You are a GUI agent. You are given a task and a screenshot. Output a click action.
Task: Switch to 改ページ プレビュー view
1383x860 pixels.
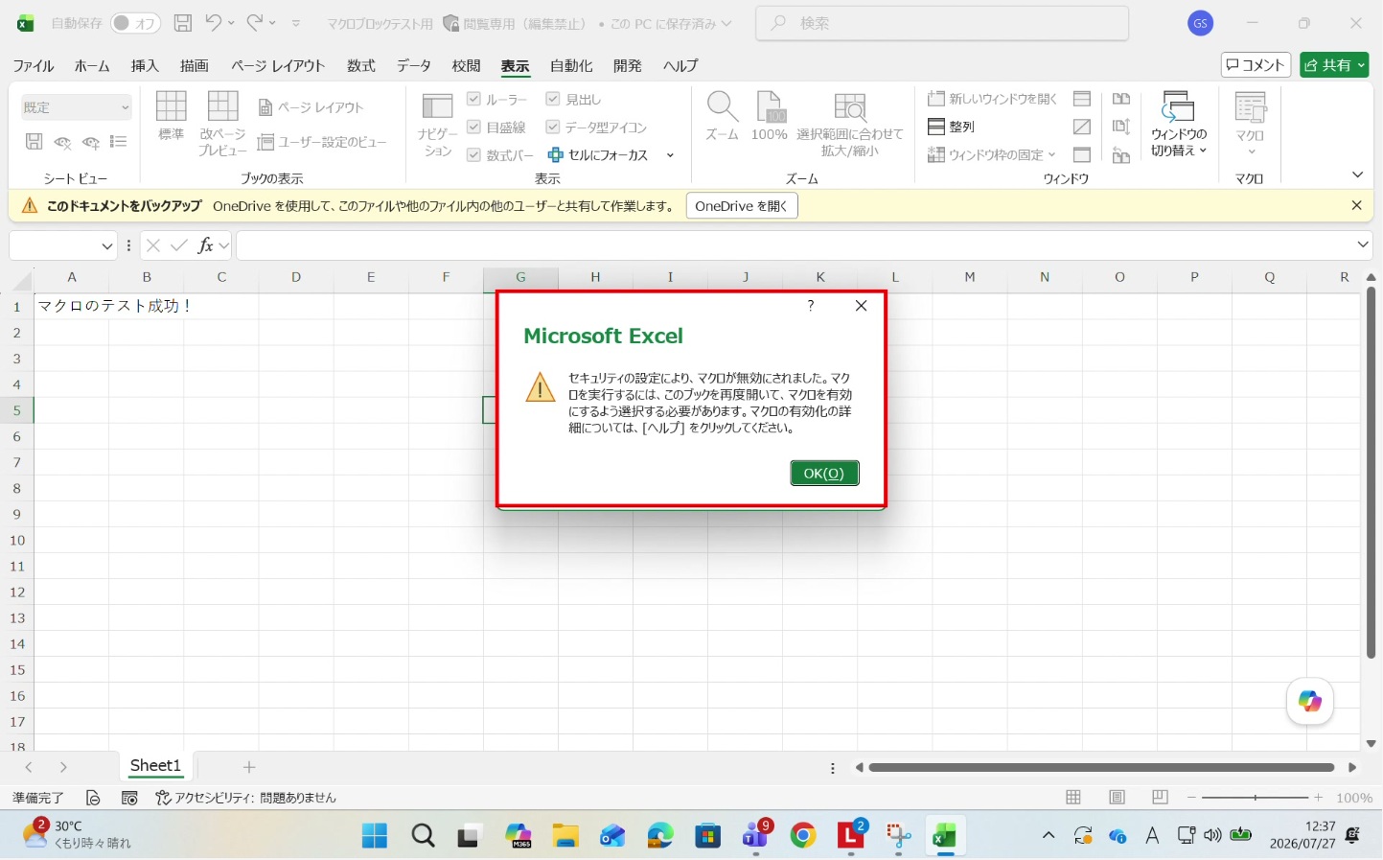click(x=222, y=124)
